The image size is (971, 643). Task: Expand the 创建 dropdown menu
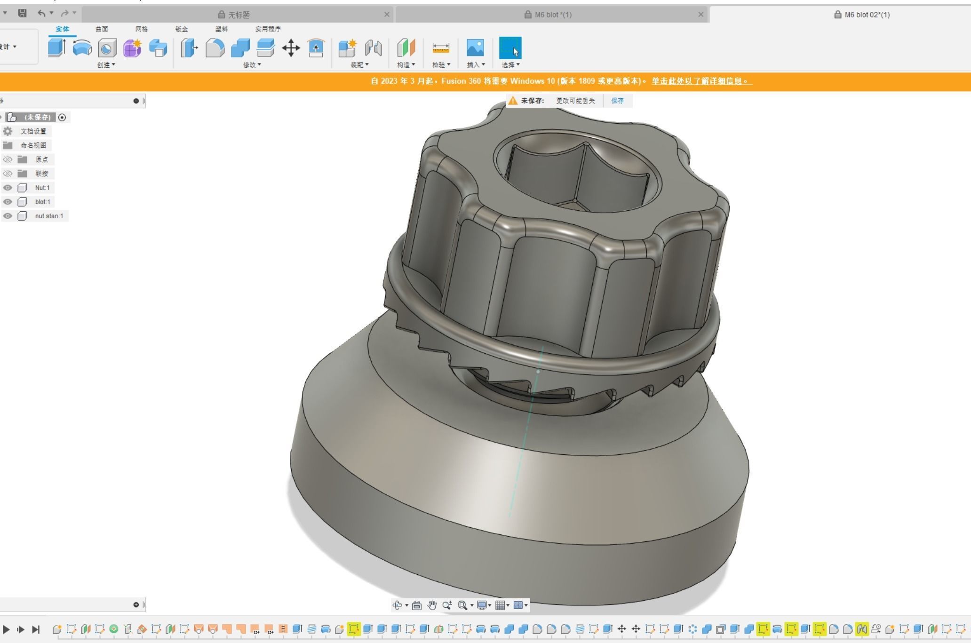(106, 65)
